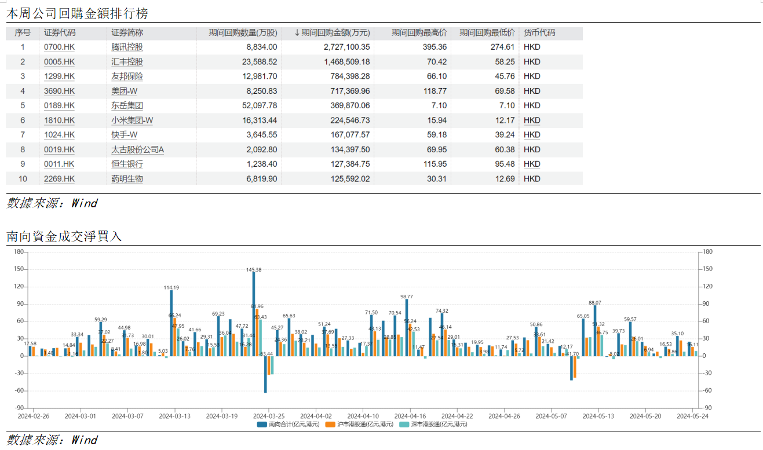Image resolution: width=763 pixels, height=450 pixels.
Task: Toggle 沪市港股通 legend series
Action: pyautogui.click(x=359, y=424)
